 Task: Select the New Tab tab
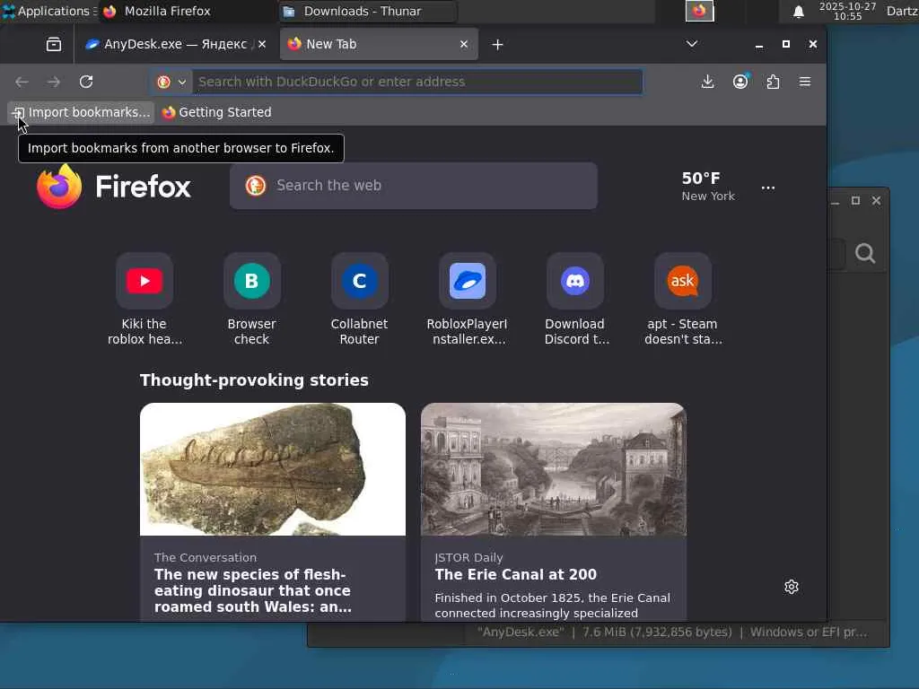pyautogui.click(x=379, y=45)
